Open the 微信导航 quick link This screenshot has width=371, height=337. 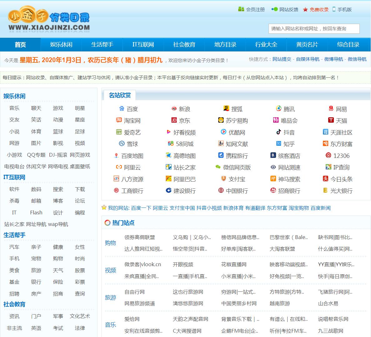click(357, 59)
